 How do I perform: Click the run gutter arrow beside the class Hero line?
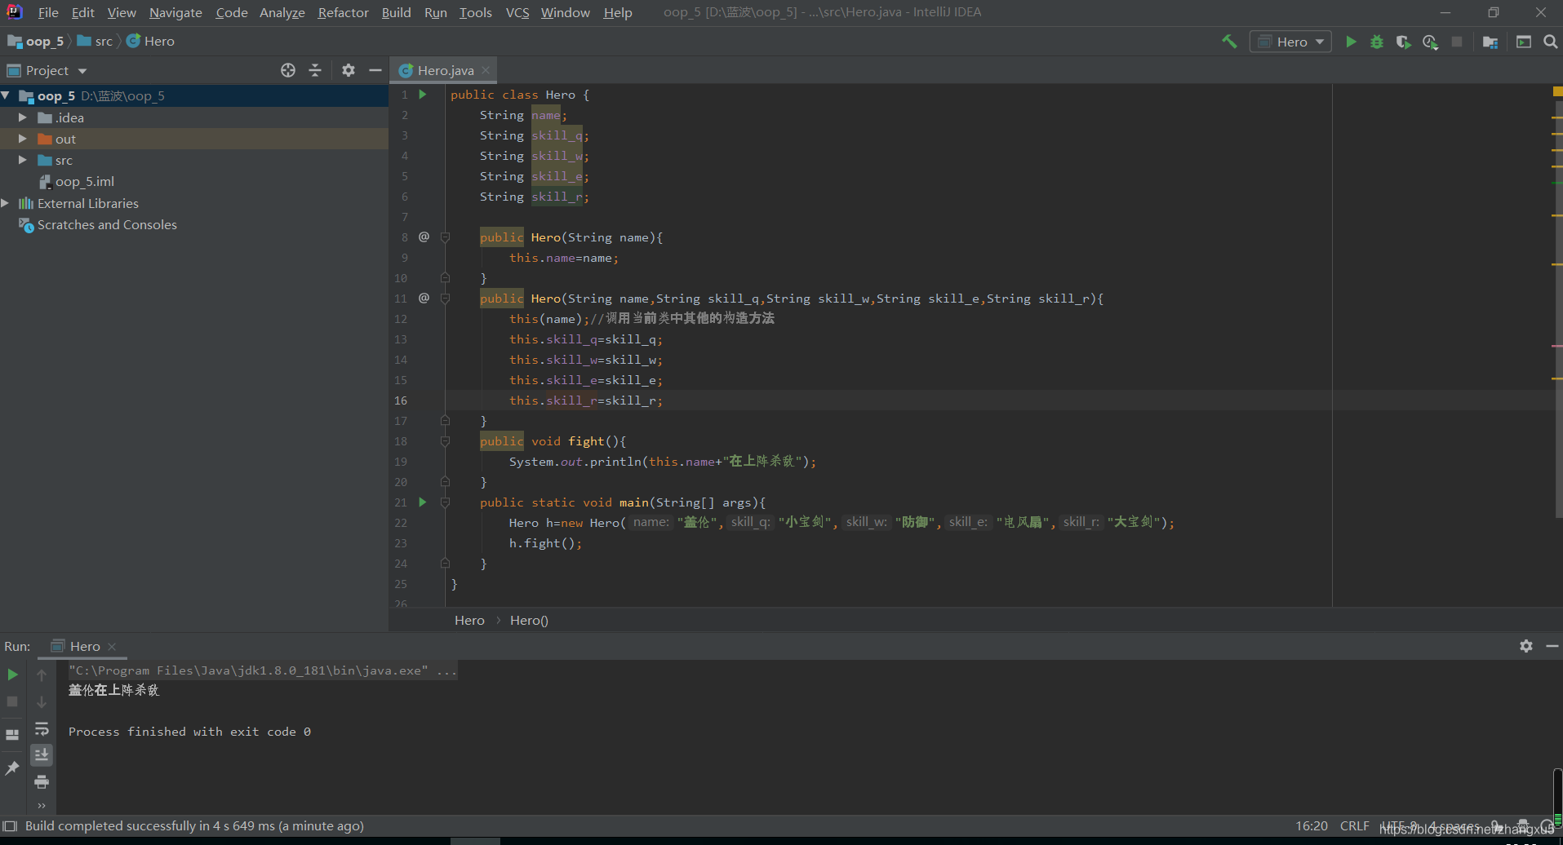pyautogui.click(x=423, y=95)
